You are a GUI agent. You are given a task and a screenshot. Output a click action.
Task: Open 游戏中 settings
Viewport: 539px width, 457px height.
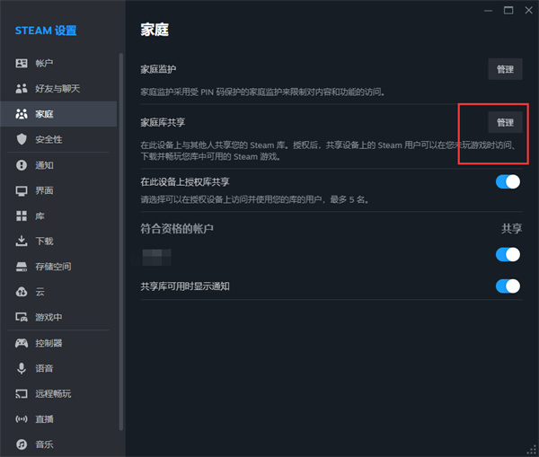tap(58, 317)
